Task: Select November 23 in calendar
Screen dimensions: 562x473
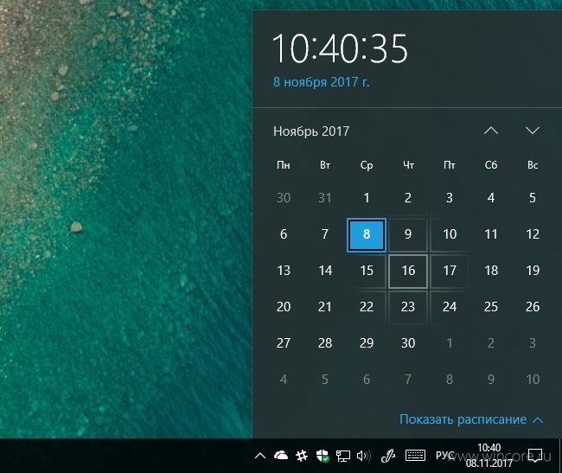Action: pos(408,307)
